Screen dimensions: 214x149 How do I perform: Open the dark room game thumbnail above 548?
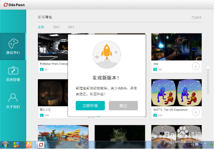(53, 93)
